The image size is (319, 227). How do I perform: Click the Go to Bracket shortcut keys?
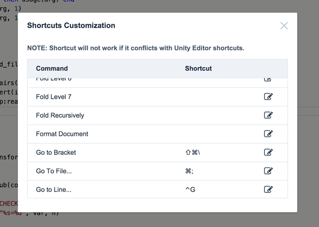[x=192, y=152]
